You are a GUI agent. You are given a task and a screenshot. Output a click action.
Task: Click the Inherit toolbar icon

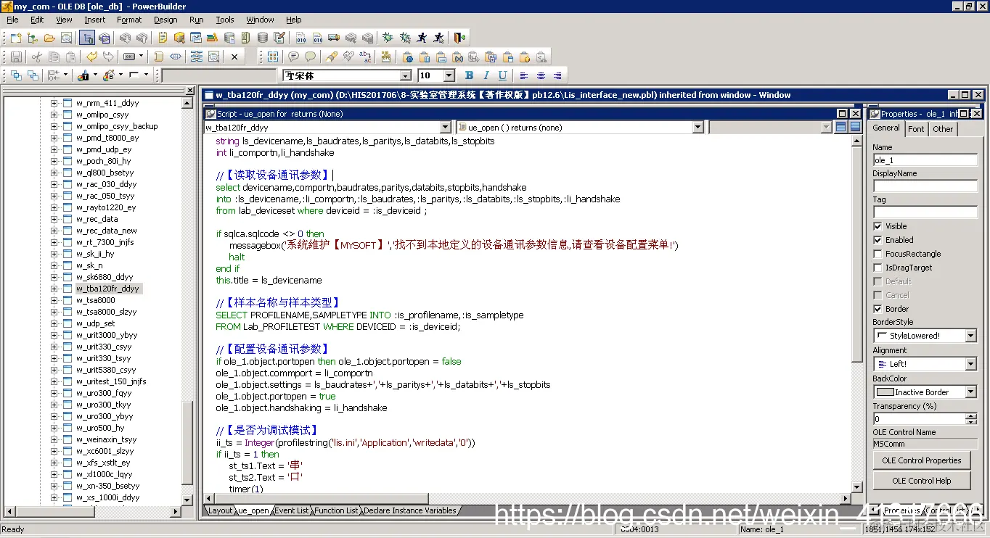point(32,38)
